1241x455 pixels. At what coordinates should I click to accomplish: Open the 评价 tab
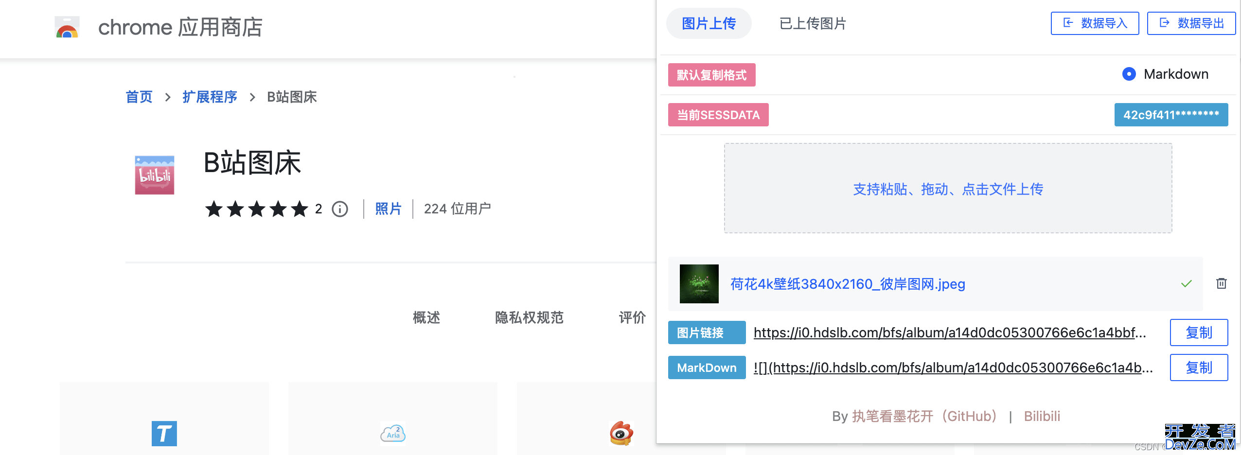coord(632,317)
